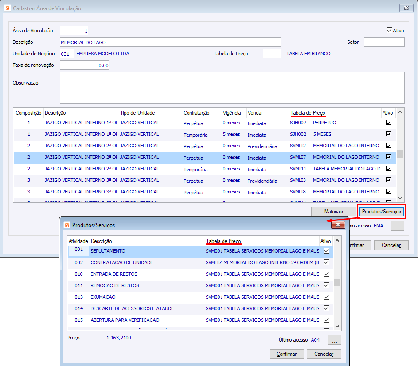Toggle Ativo for the EXUMACAO row
418x366 pixels.
click(x=327, y=297)
